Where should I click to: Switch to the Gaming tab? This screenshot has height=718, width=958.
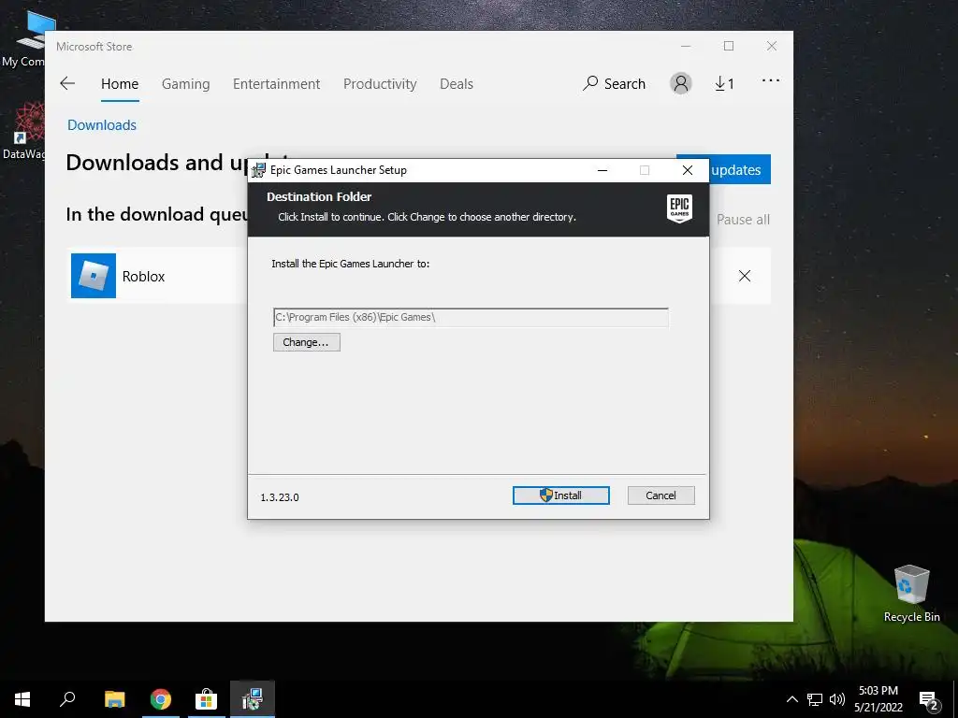pyautogui.click(x=186, y=83)
